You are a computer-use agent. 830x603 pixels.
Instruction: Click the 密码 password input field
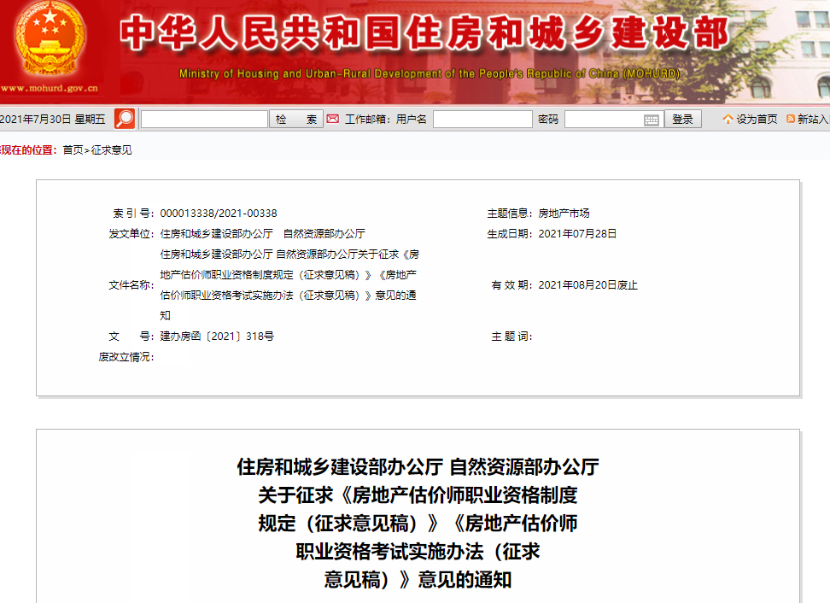coord(606,119)
